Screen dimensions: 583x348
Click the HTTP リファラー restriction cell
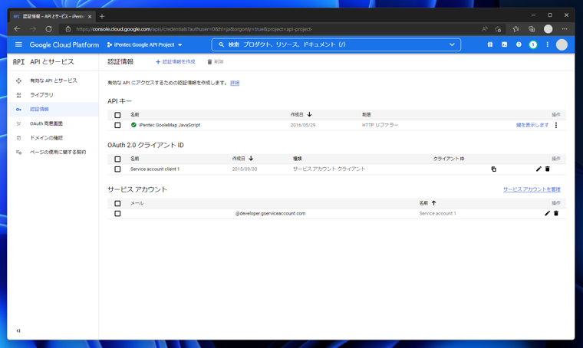380,125
